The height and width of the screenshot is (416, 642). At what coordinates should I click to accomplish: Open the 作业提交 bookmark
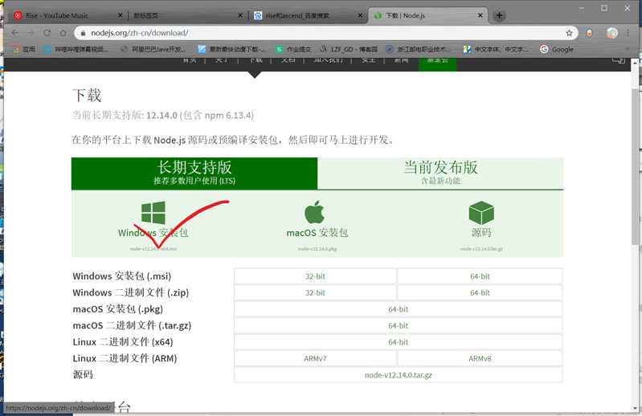(293, 49)
